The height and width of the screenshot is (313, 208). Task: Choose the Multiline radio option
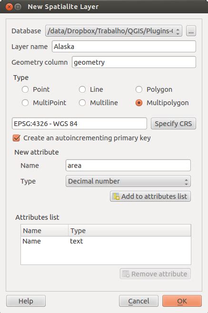(82, 103)
